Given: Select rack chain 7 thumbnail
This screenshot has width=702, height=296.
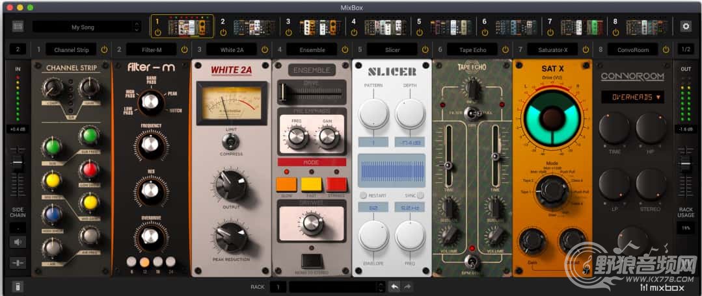Looking at the screenshot, I should 582,27.
